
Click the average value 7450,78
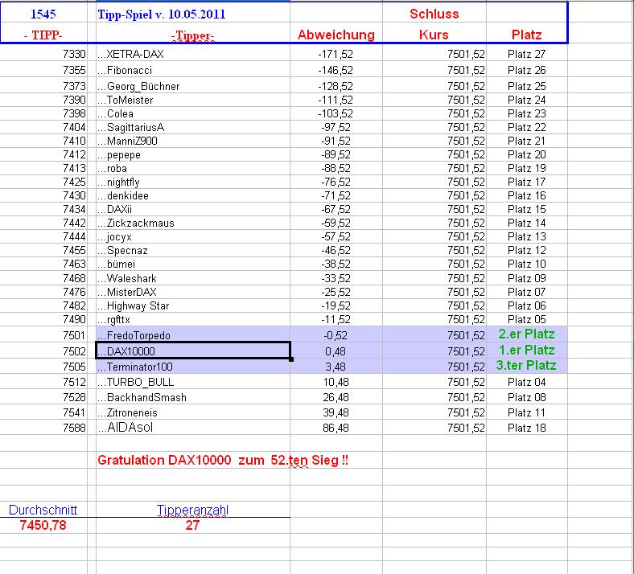point(43,525)
